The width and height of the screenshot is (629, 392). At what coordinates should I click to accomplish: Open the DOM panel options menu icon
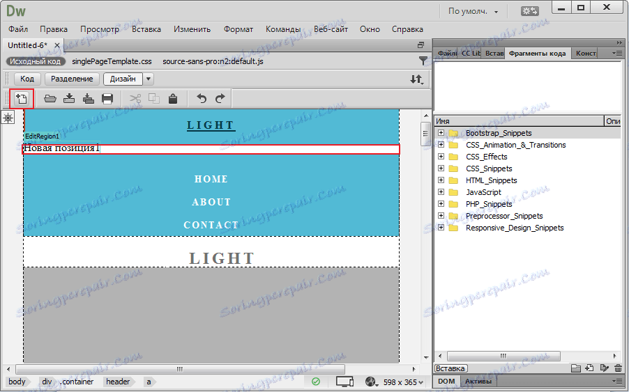click(617, 381)
